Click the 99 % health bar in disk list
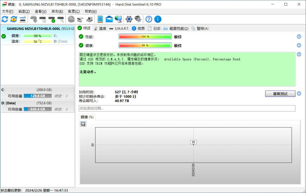 pyautogui.click(x=38, y=36)
